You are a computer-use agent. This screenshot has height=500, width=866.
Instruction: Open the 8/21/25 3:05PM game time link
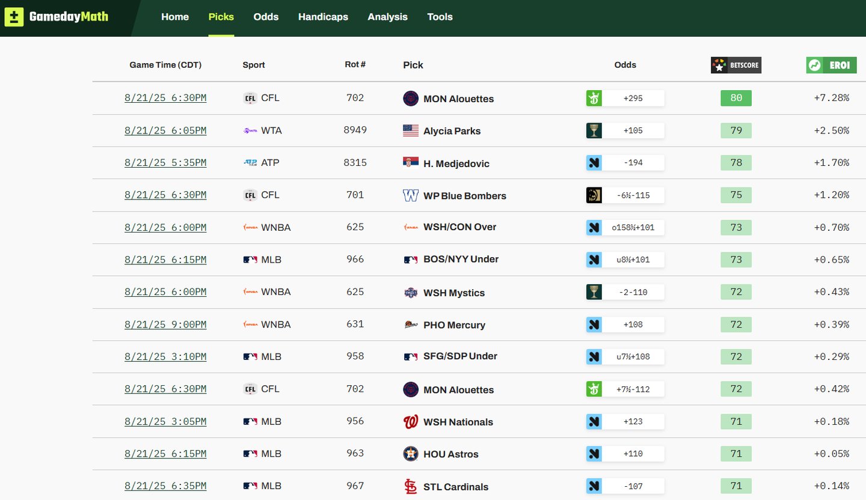165,422
